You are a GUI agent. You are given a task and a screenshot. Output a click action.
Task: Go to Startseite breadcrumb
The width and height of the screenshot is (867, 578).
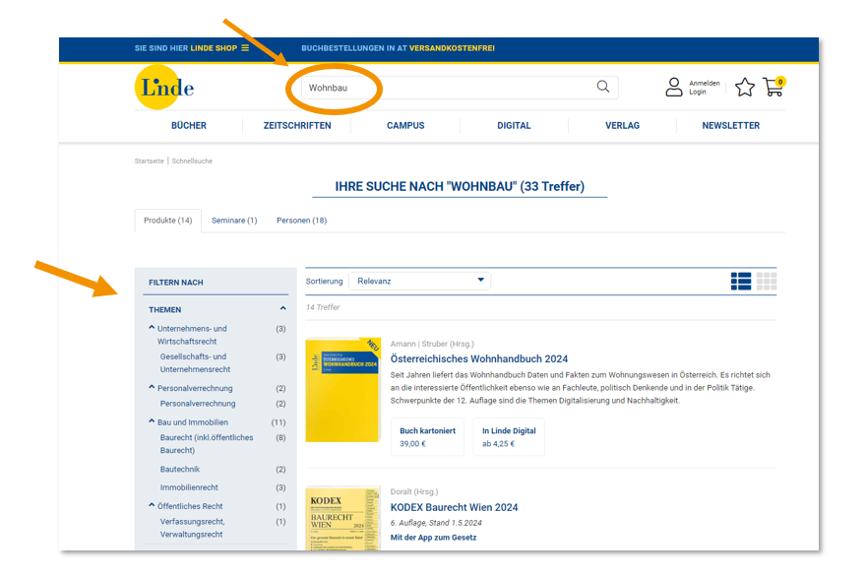149,161
